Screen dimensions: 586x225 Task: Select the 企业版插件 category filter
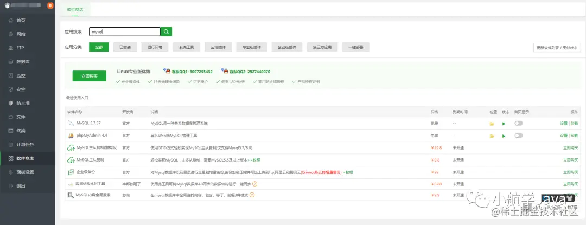(287, 47)
